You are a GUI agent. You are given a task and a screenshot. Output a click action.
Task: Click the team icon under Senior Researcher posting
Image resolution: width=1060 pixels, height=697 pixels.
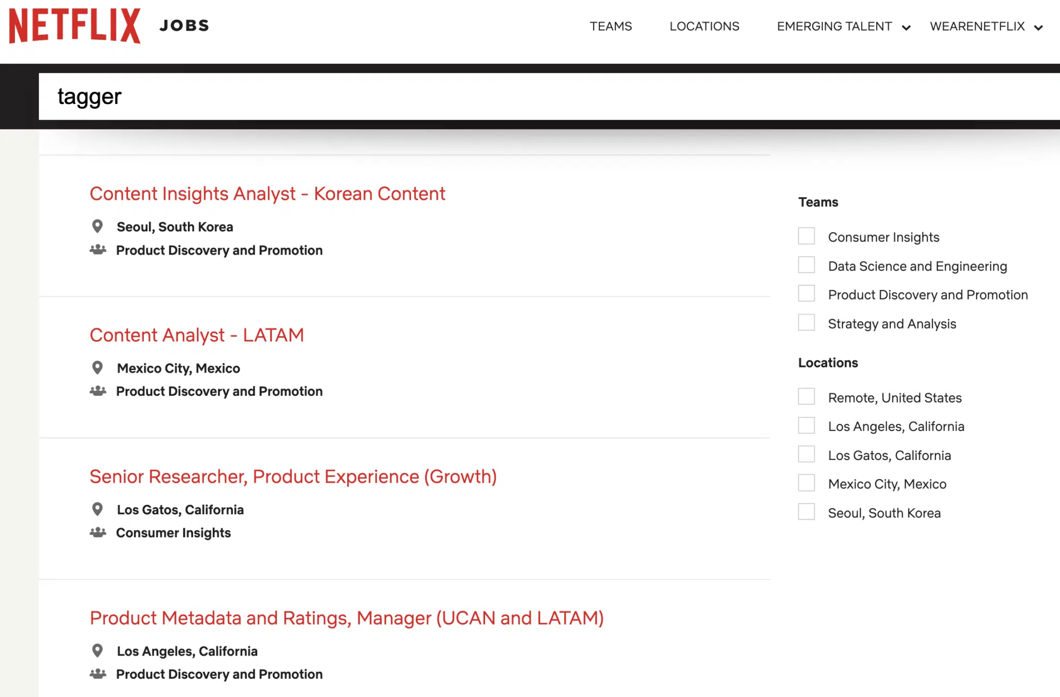click(x=98, y=532)
